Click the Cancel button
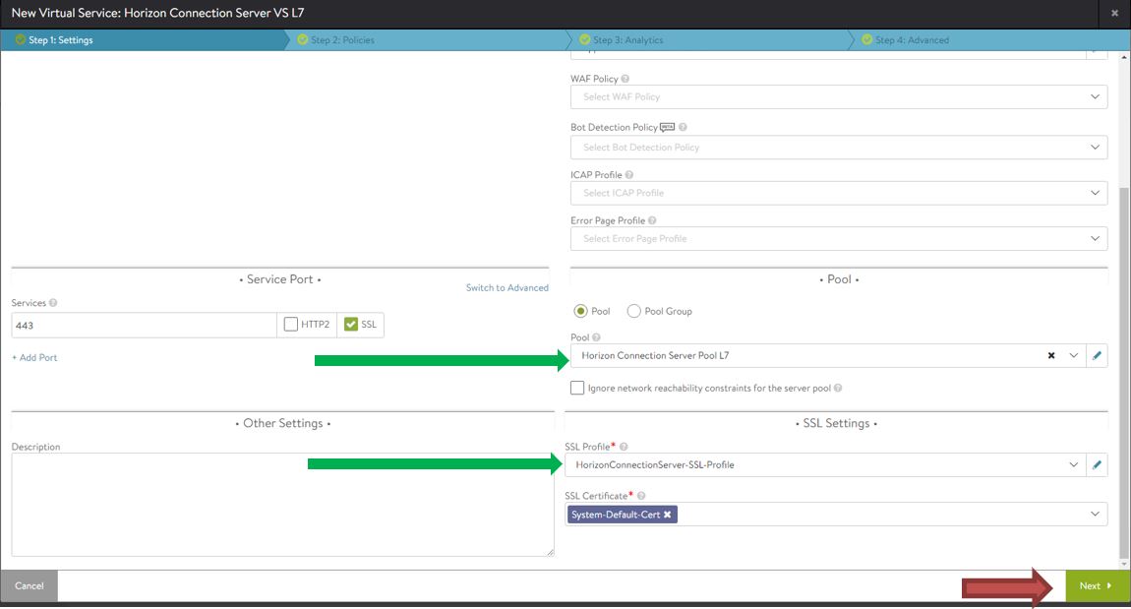This screenshot has height=609, width=1131. (29, 586)
